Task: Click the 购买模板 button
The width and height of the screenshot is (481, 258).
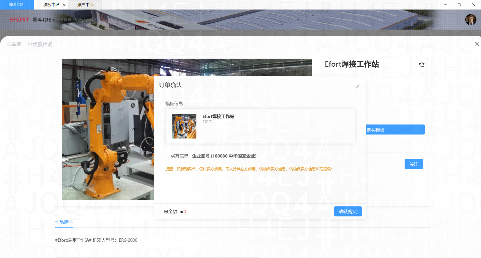Action: (395, 130)
